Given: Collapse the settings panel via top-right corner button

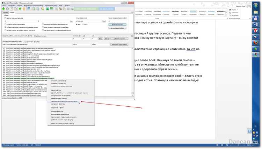Looking at the screenshot, I should 132,13.
